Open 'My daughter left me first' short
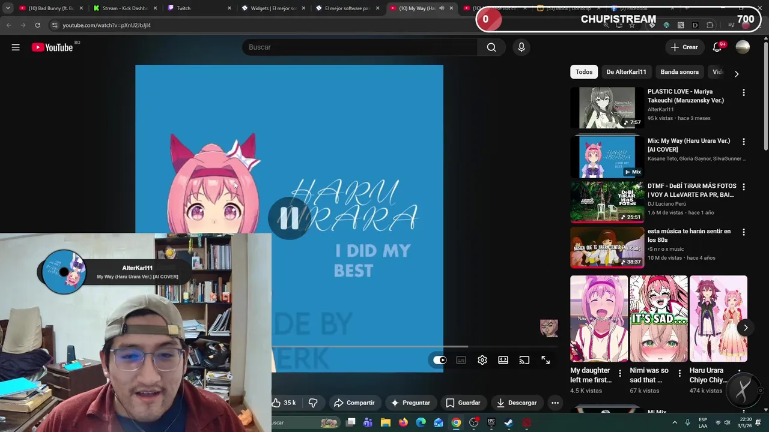This screenshot has width=769, height=432. point(599,319)
